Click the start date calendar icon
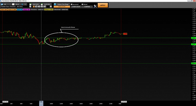This screenshot has height=106, width=196. [30, 4]
